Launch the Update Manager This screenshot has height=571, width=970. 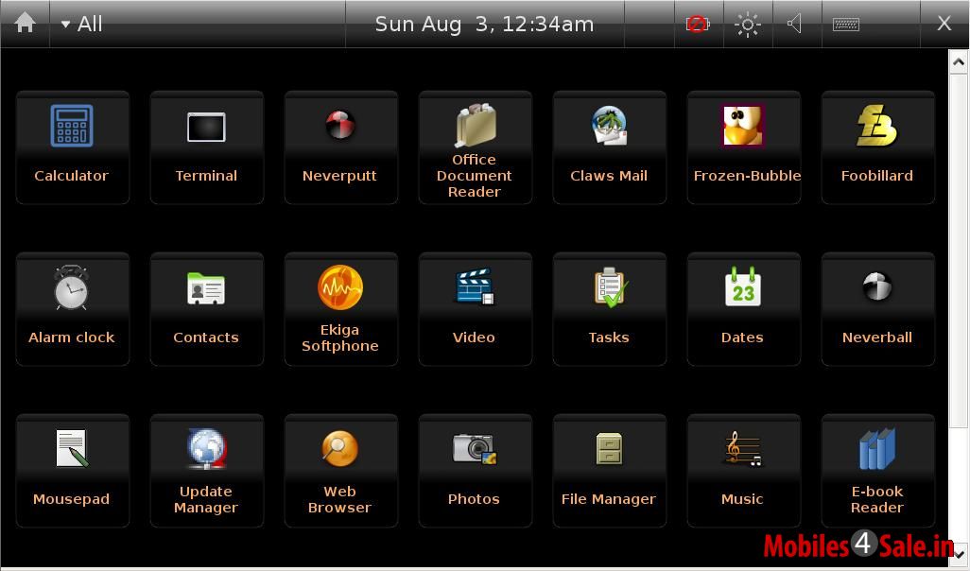click(206, 470)
